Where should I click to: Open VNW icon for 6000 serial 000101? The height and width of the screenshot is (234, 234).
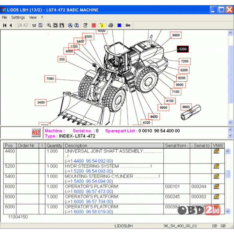pyautogui.click(x=216, y=186)
